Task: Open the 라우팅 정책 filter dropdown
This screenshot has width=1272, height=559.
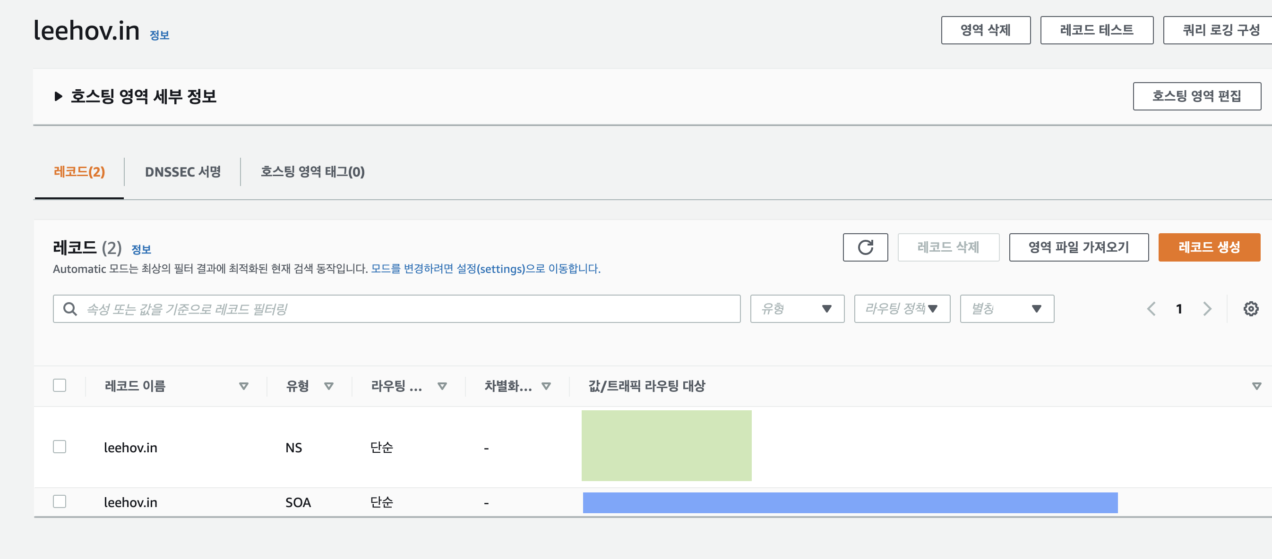Action: (x=902, y=309)
